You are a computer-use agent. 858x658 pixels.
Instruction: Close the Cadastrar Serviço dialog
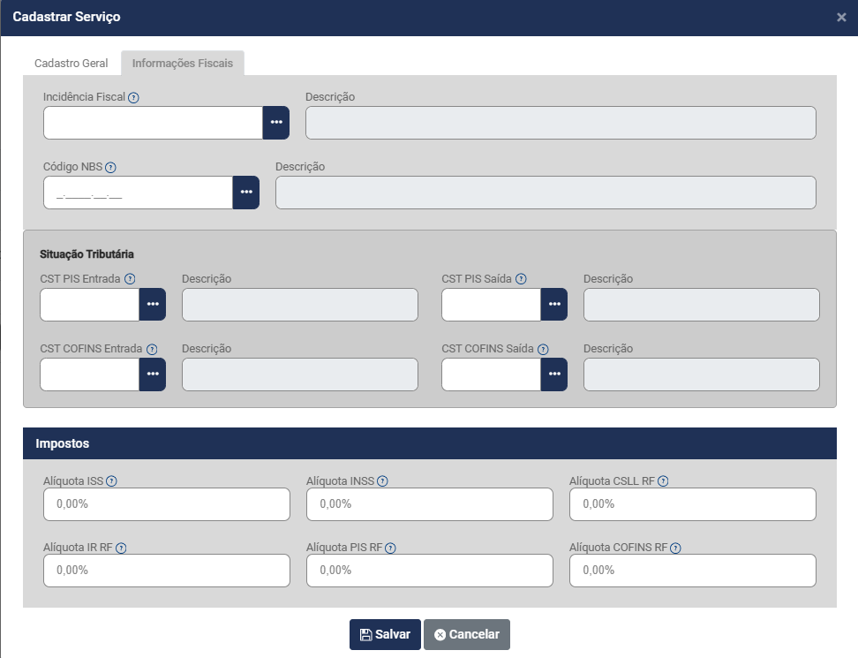pos(841,18)
